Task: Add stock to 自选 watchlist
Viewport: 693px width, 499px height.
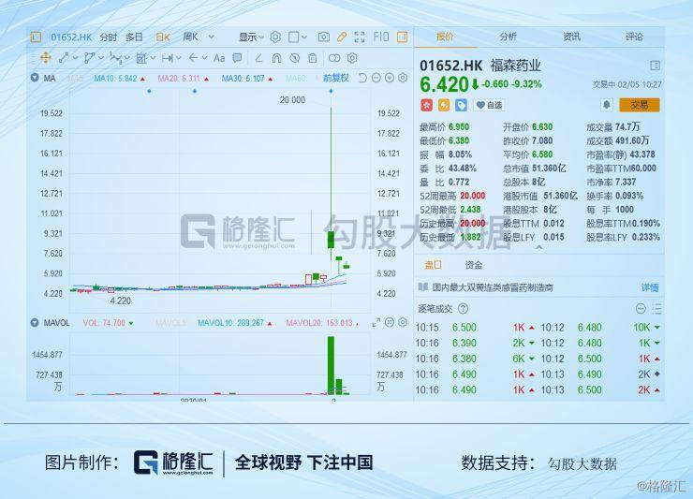Action: (x=489, y=105)
